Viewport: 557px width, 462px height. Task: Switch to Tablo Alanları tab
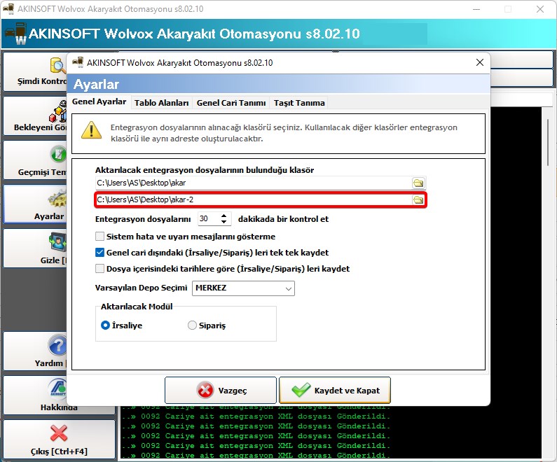tap(161, 103)
